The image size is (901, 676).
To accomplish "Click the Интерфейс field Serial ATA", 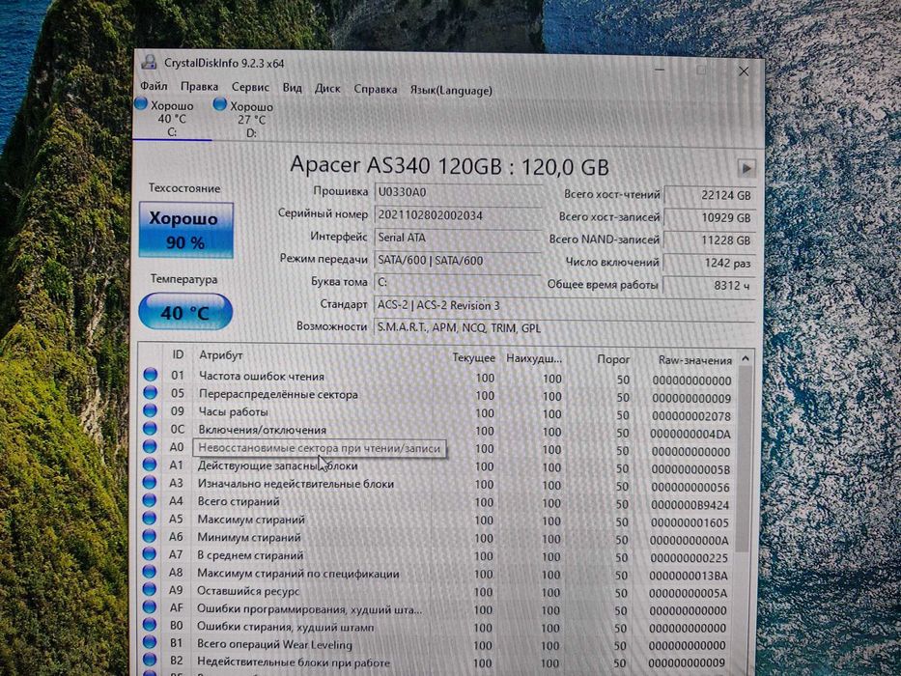I will 458,238.
